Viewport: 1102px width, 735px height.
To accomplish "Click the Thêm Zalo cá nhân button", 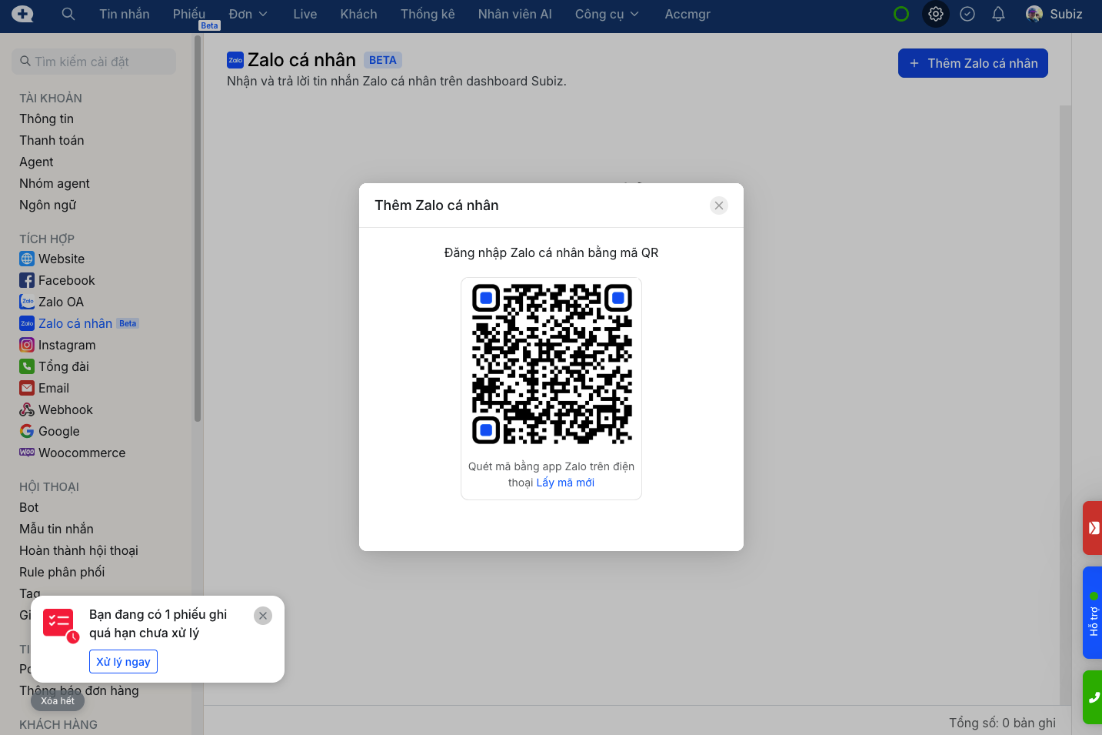I will [973, 63].
